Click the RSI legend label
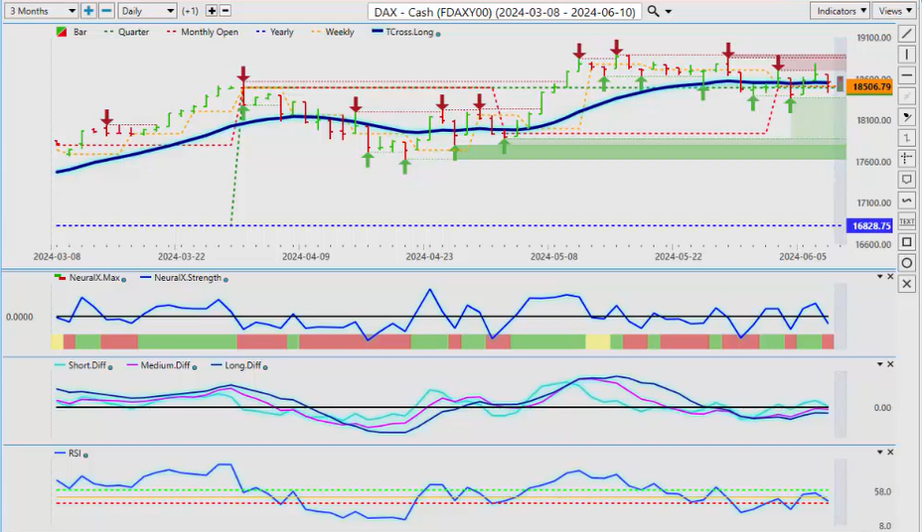Viewport: 922px width, 532px height. click(x=75, y=454)
